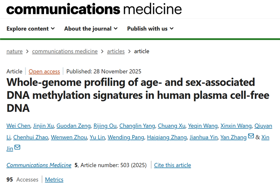Click author name Changlin Yang
The width and height of the screenshot is (280, 186).
(x=137, y=126)
